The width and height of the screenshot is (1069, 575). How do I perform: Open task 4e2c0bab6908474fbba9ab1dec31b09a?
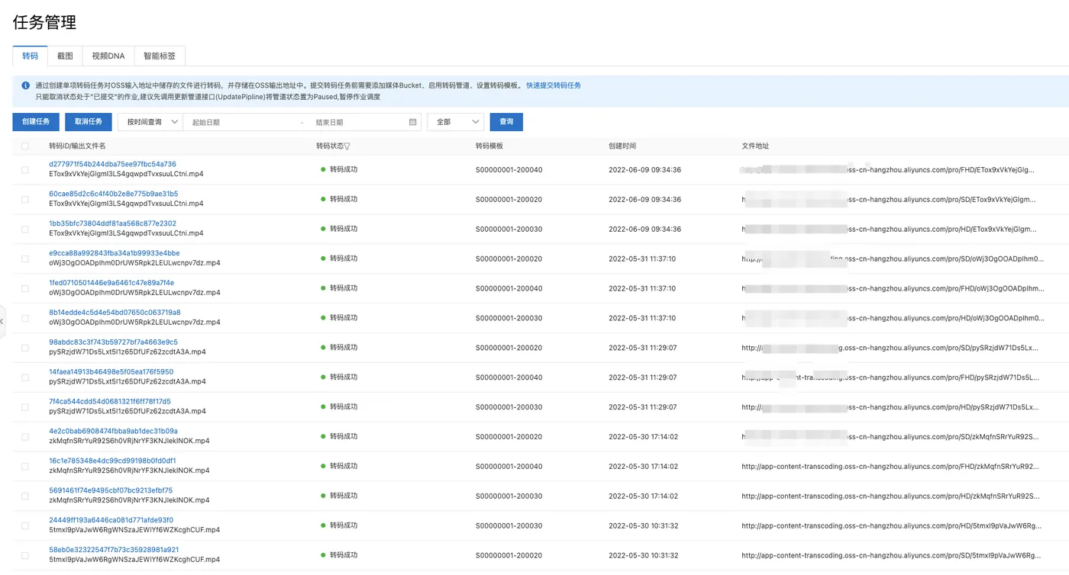[x=113, y=432]
